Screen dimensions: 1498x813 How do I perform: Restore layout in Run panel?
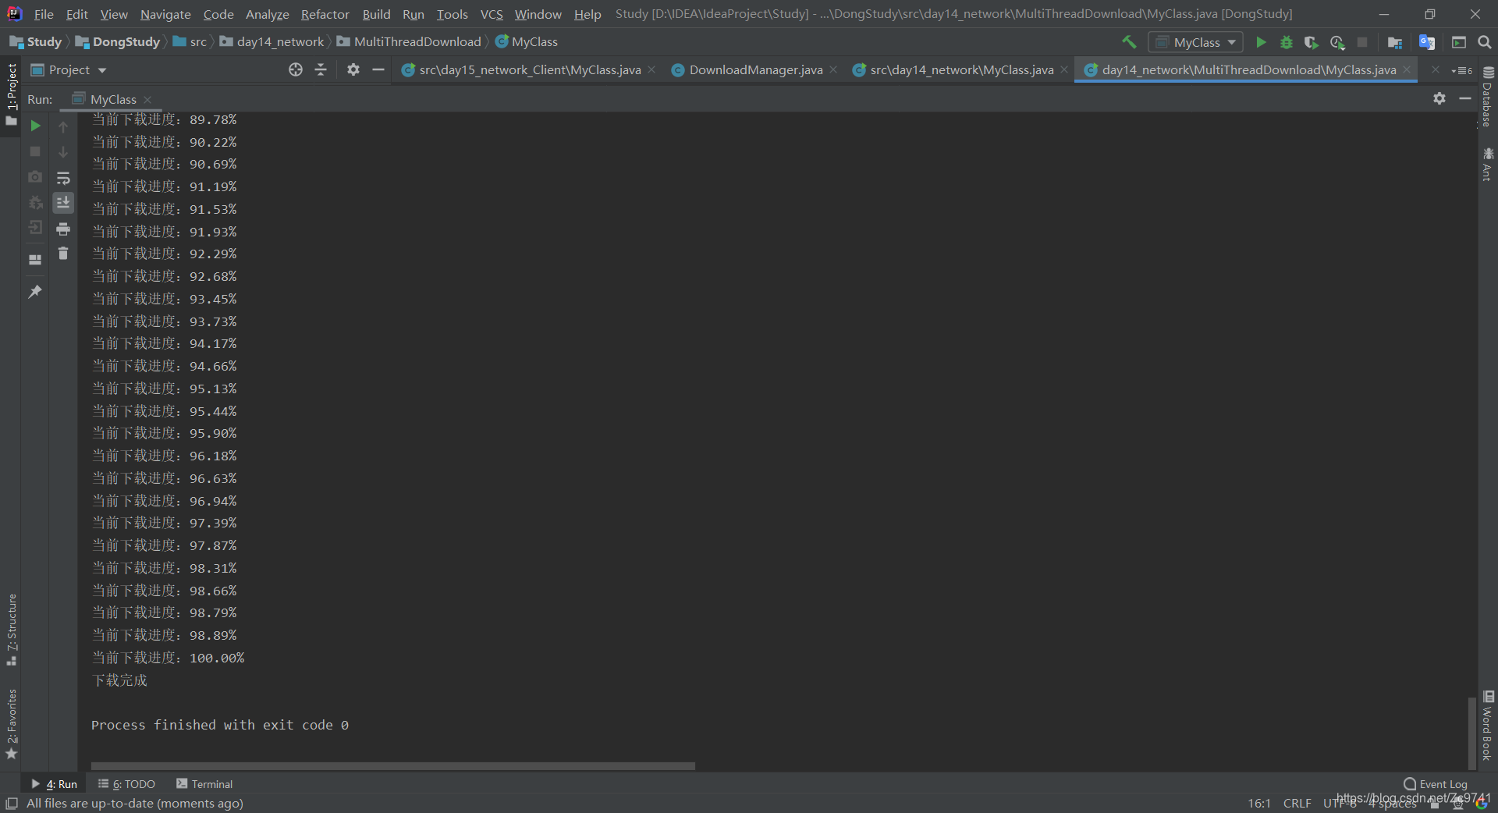coord(35,260)
